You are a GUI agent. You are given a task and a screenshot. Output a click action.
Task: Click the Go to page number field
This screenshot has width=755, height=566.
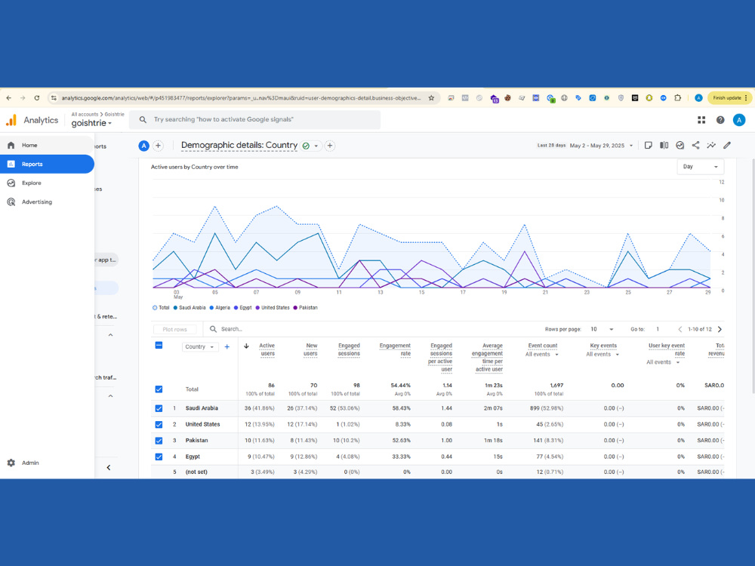coord(658,329)
